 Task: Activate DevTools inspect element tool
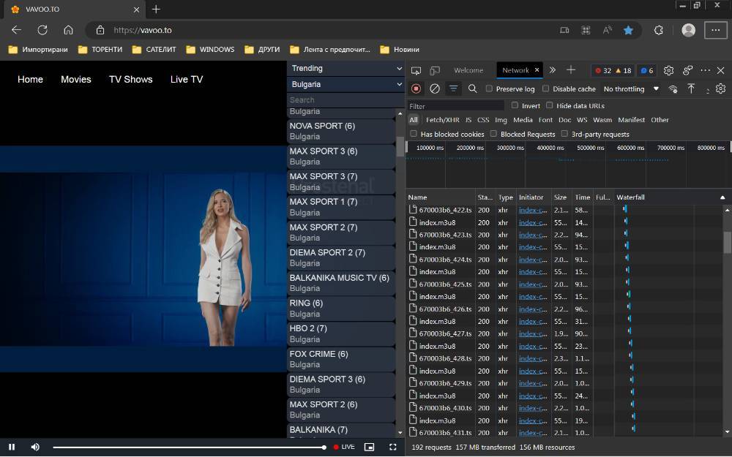click(x=416, y=70)
